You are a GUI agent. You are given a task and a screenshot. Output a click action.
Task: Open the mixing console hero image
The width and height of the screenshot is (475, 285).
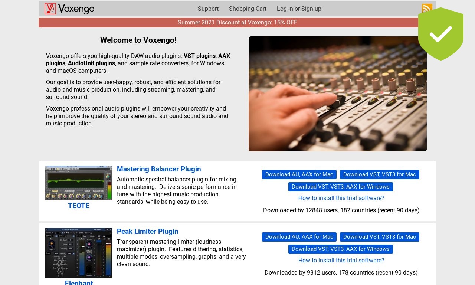[338, 94]
